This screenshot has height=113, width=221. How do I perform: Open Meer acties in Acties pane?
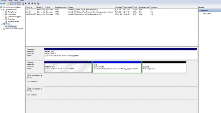pyautogui.click(x=206, y=14)
